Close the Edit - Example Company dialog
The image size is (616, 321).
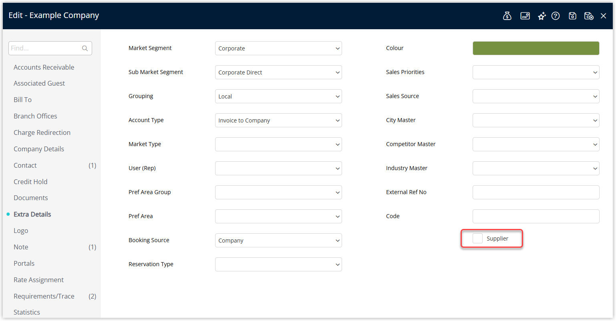(604, 16)
